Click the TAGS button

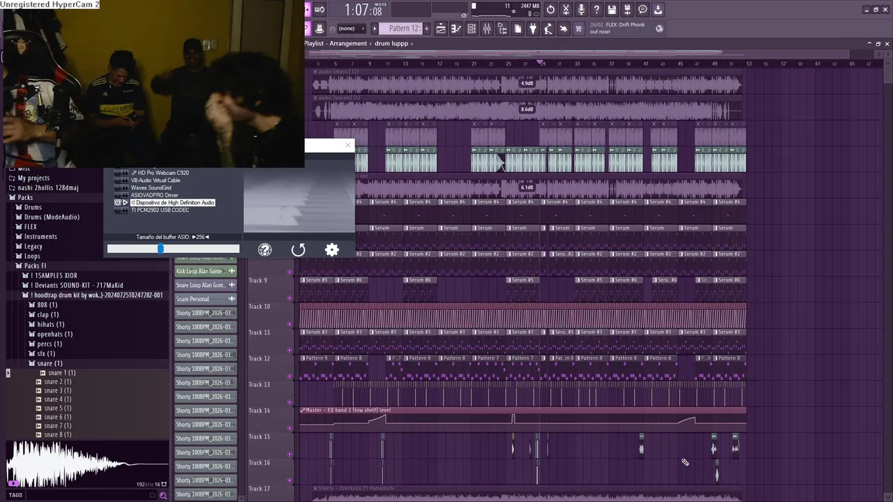[15, 495]
